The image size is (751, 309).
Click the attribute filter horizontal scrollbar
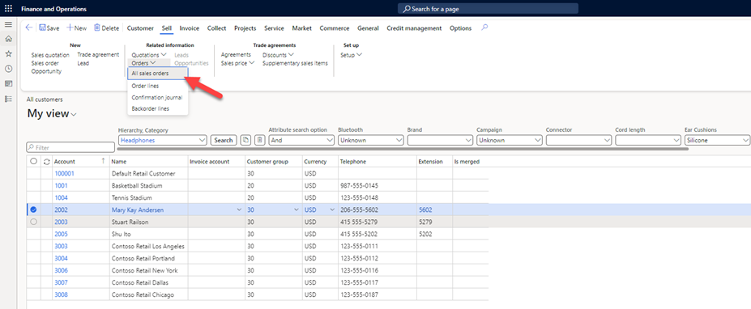pos(403,149)
